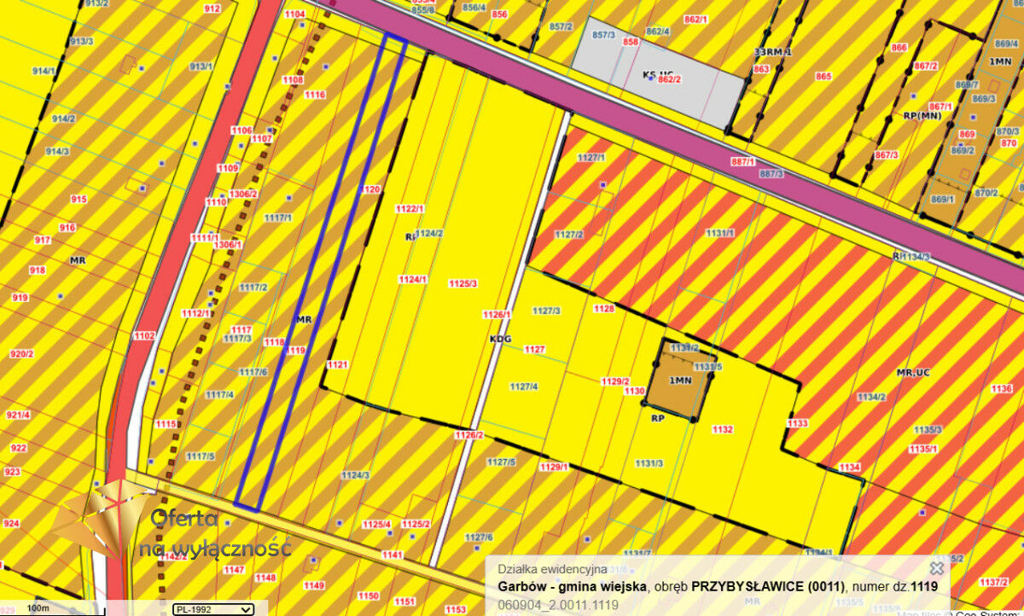Click the red road parcel 1102
Viewport: 1024px width, 616px height.
pos(143,336)
